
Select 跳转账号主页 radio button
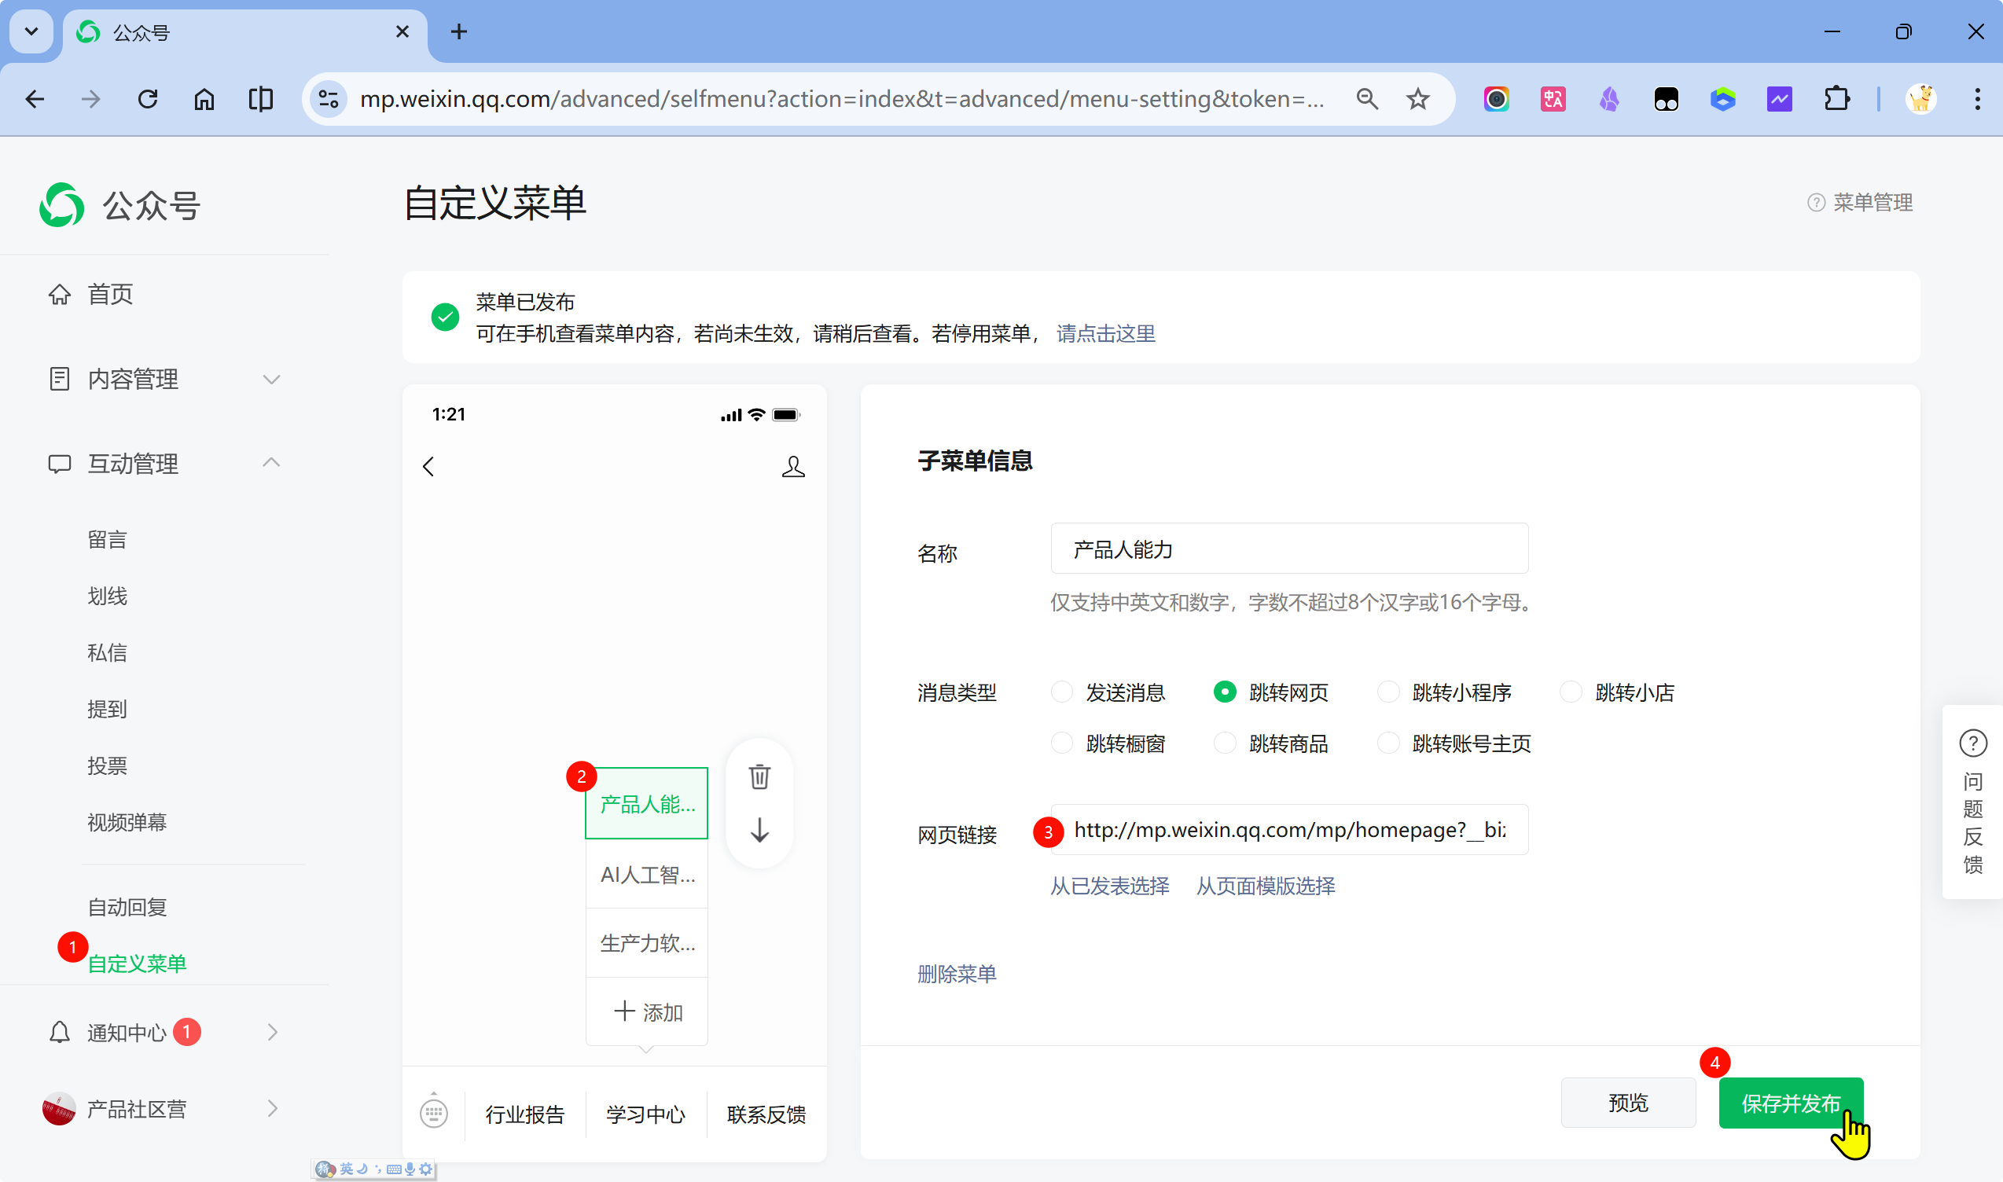click(1389, 743)
